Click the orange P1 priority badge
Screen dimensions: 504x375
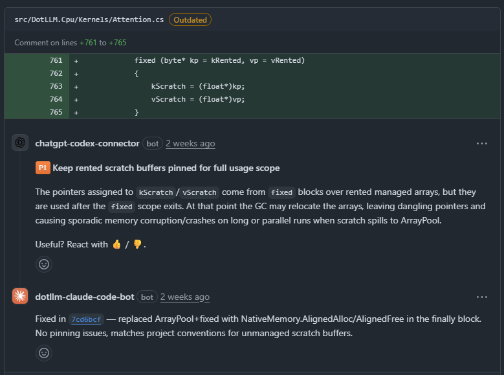(x=43, y=168)
